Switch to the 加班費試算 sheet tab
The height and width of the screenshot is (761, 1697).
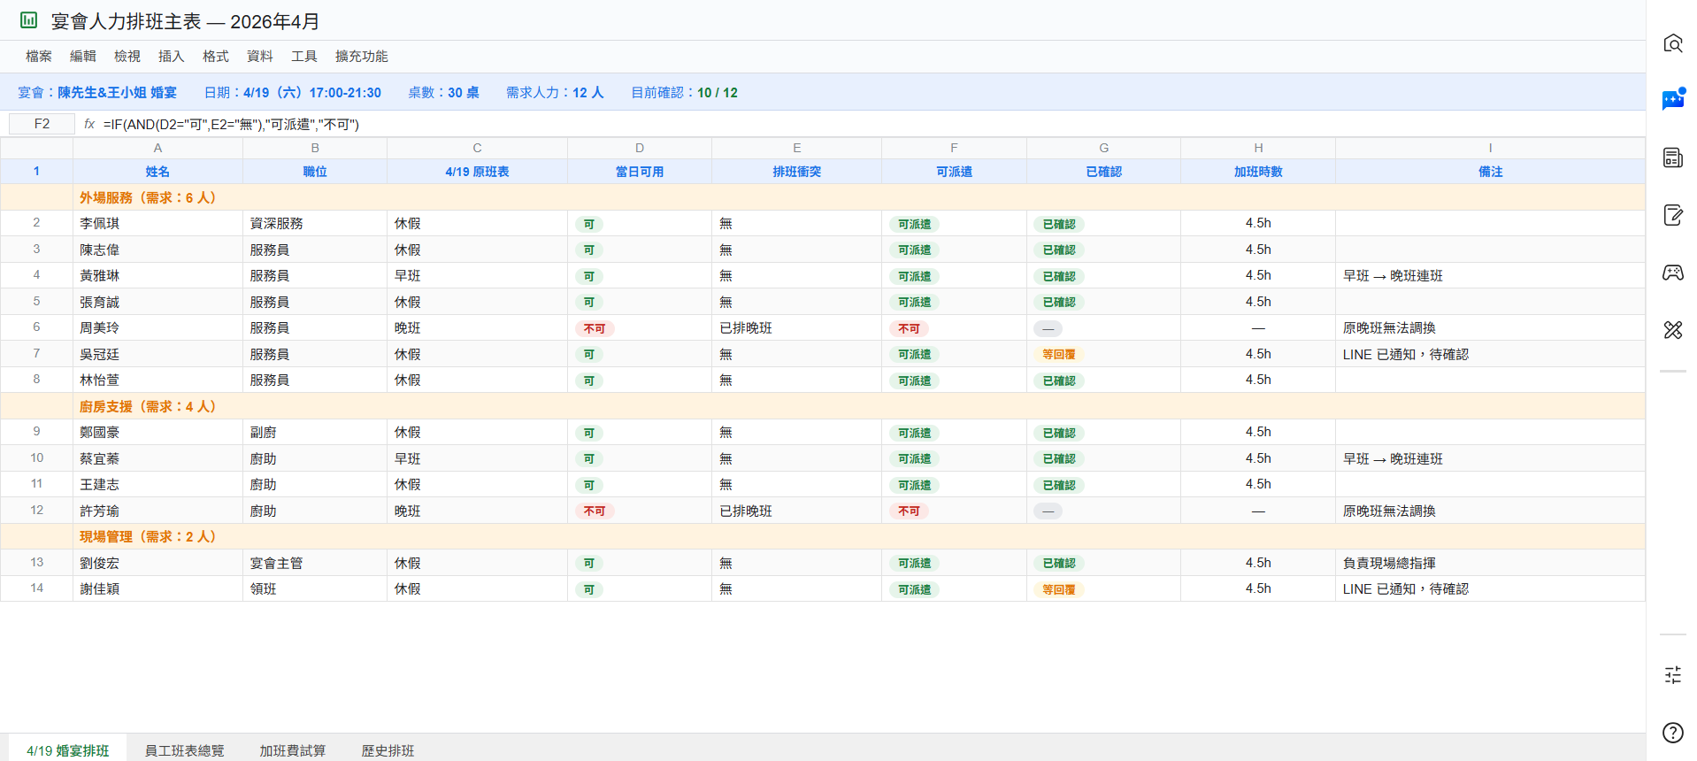coord(293,749)
